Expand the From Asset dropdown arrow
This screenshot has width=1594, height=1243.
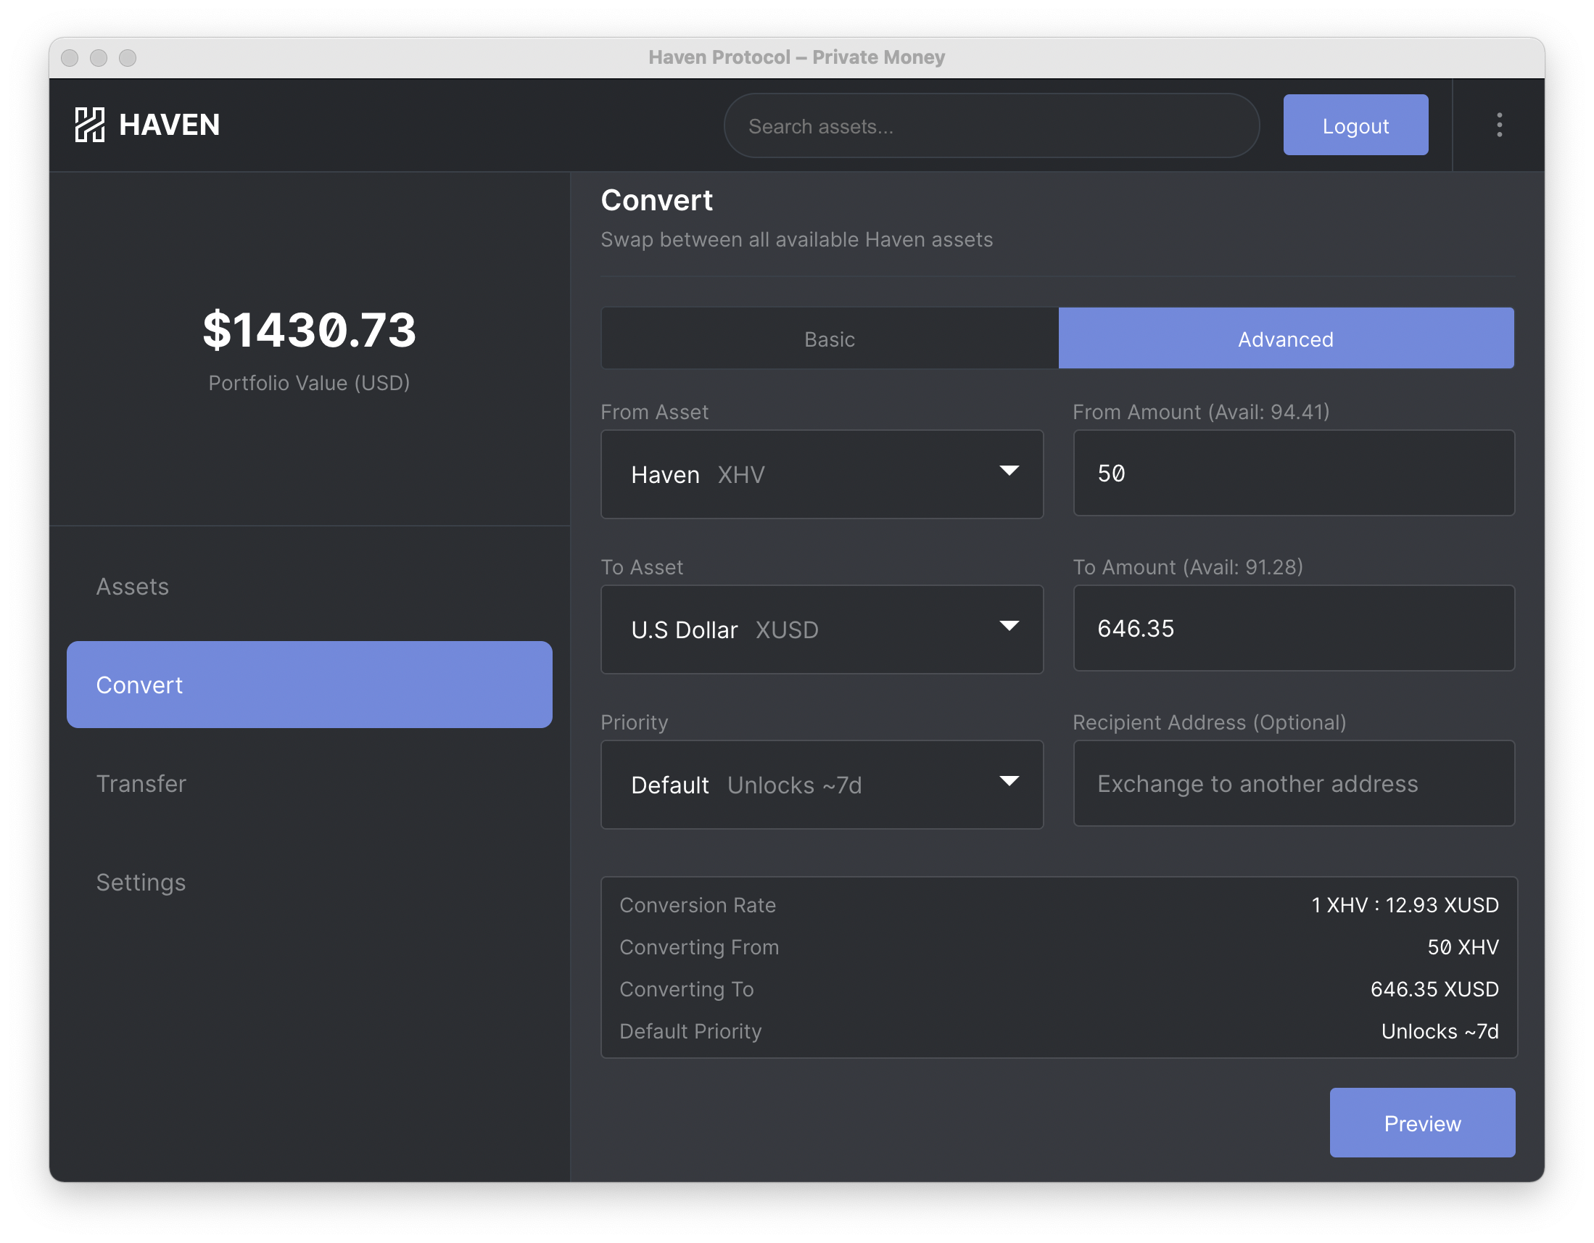(x=1009, y=471)
